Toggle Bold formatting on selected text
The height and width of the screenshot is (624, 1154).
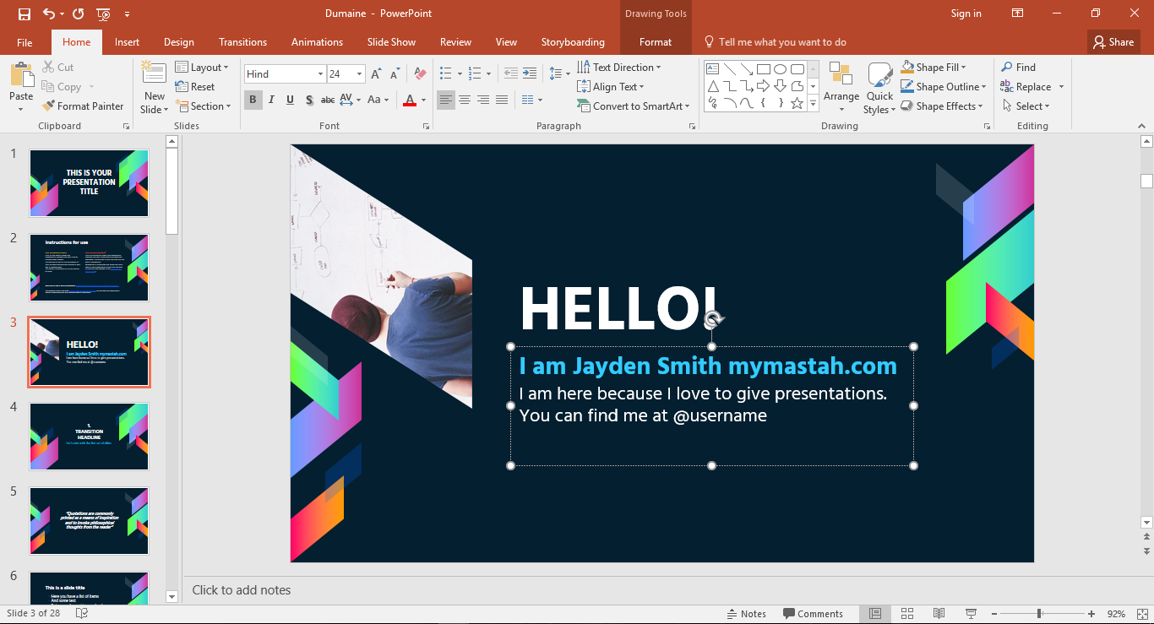[253, 100]
